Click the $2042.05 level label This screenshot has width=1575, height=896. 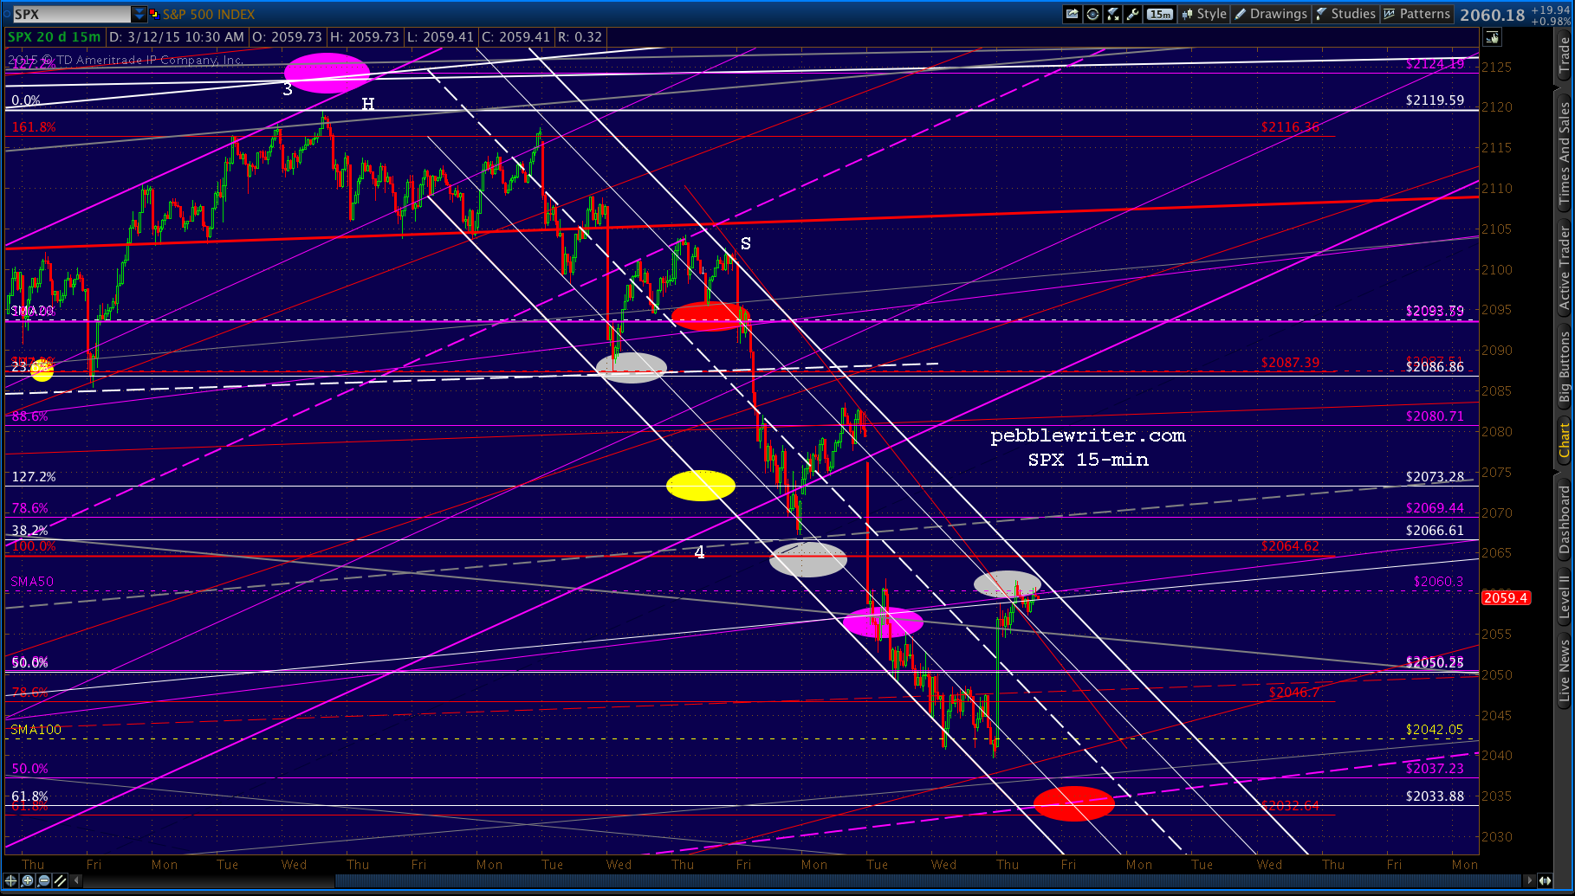click(1435, 730)
